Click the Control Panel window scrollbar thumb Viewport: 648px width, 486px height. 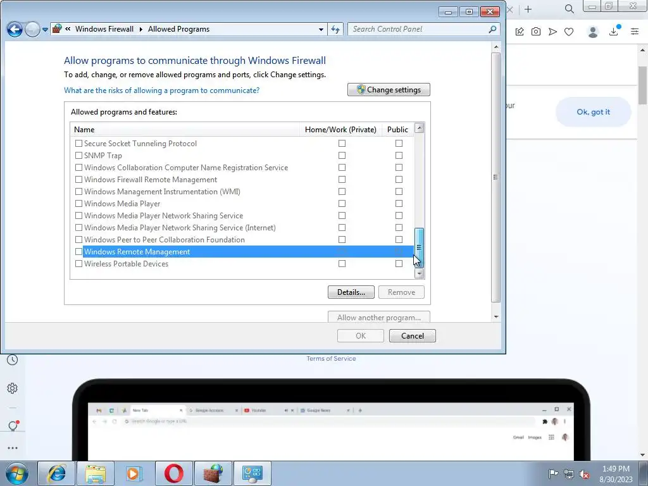pos(495,177)
